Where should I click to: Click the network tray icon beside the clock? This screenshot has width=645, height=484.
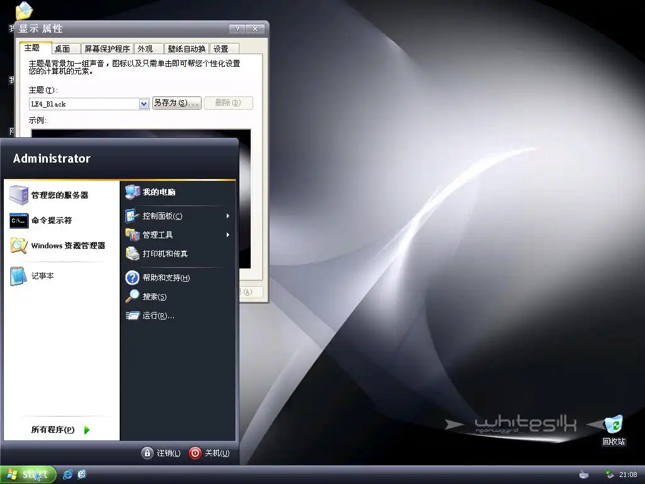610,475
